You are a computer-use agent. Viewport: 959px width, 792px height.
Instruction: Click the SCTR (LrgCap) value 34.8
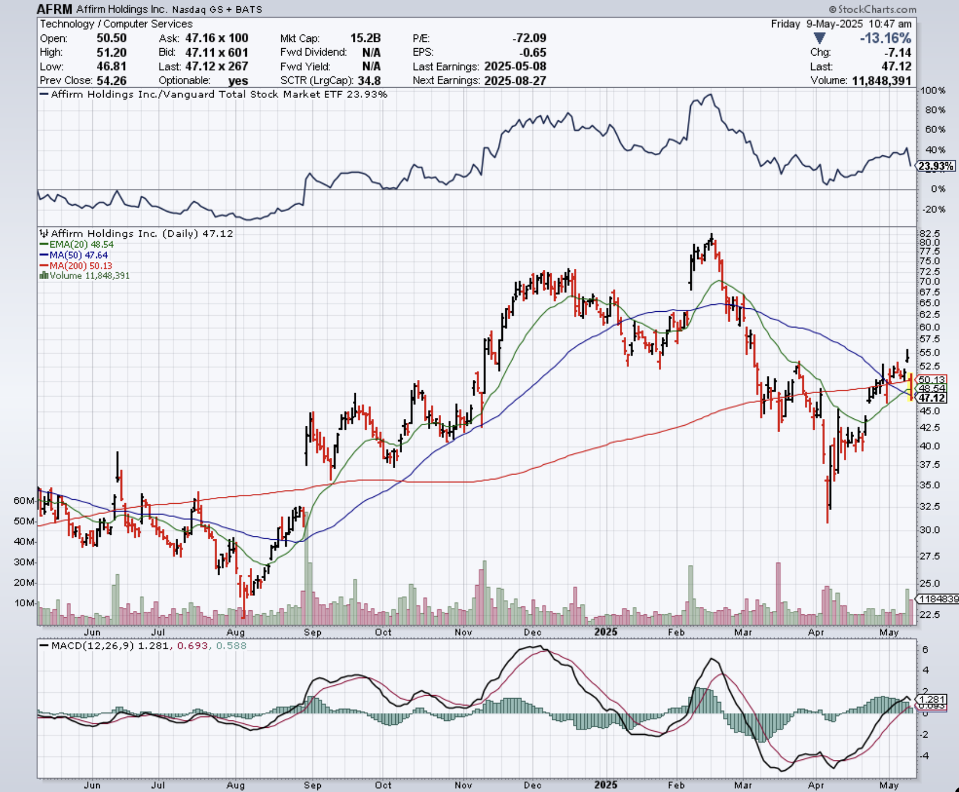point(370,81)
